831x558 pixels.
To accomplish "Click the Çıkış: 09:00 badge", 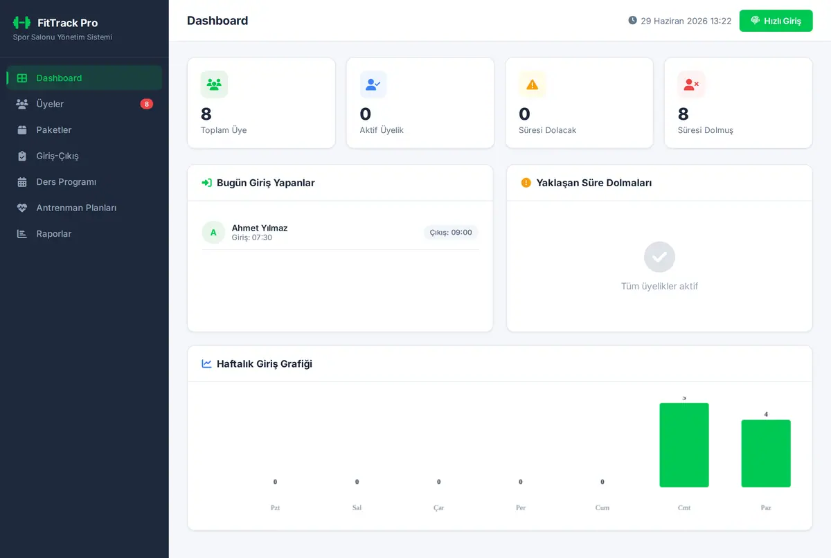I will pos(451,233).
